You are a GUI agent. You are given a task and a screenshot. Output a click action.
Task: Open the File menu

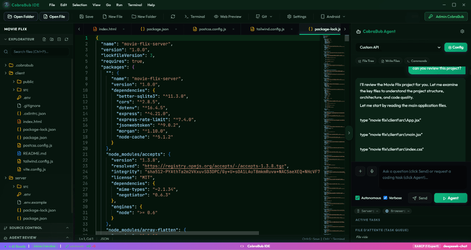(52, 5)
